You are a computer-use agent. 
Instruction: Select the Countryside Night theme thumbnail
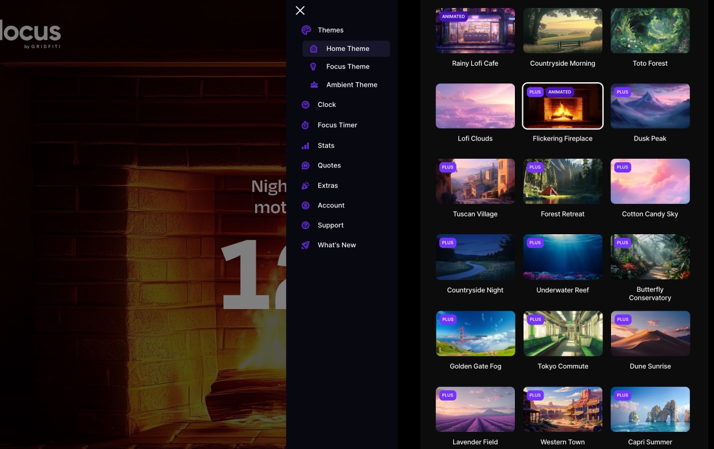tap(475, 257)
